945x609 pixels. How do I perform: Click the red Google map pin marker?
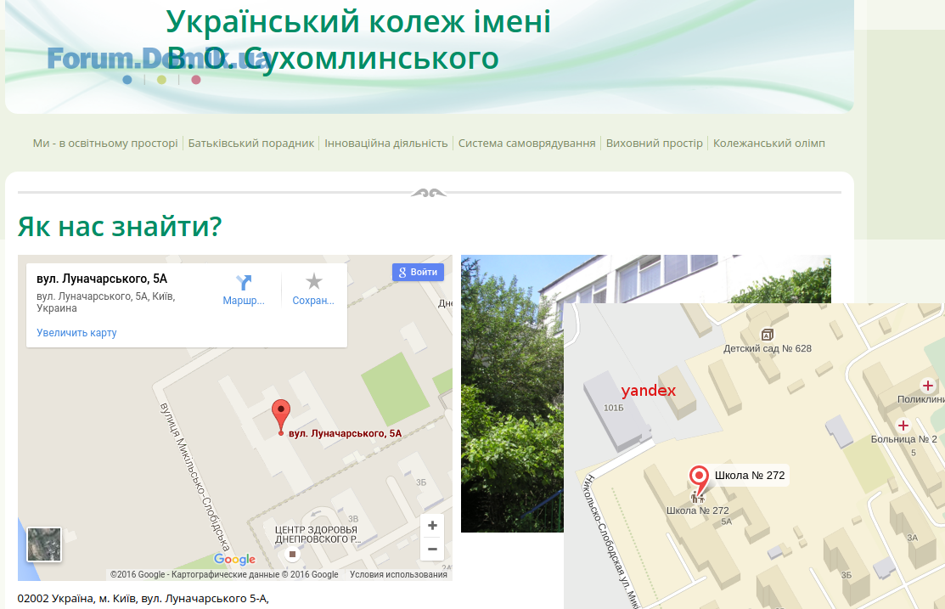pyautogui.click(x=281, y=414)
